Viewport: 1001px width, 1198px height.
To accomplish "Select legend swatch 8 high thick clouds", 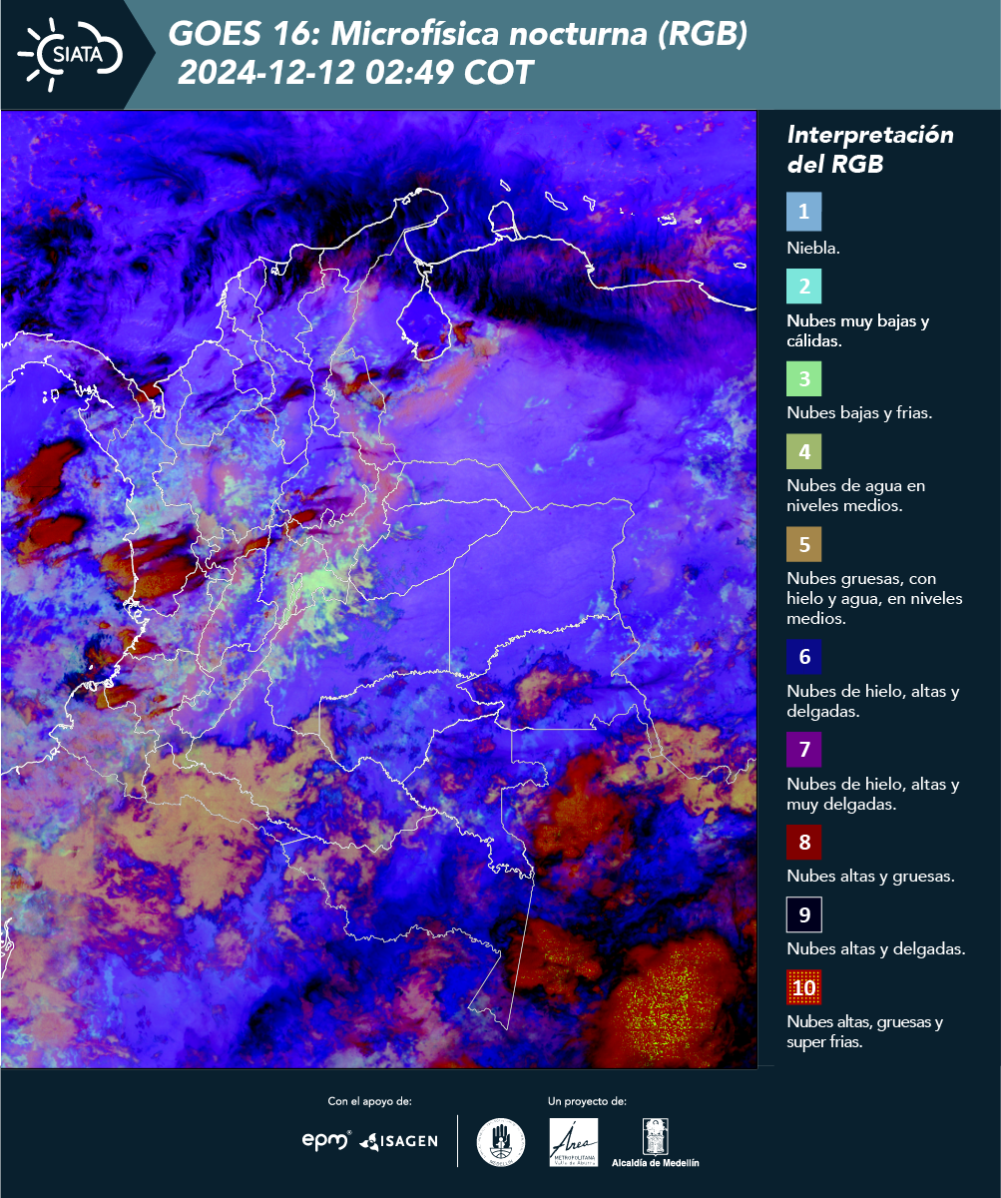I will pyautogui.click(x=803, y=842).
